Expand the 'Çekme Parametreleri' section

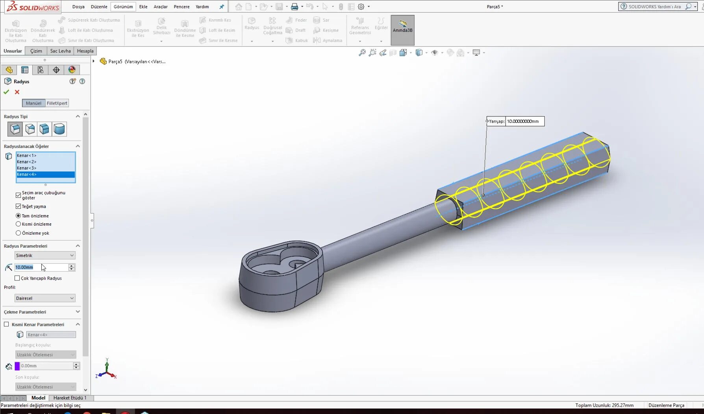(x=78, y=312)
